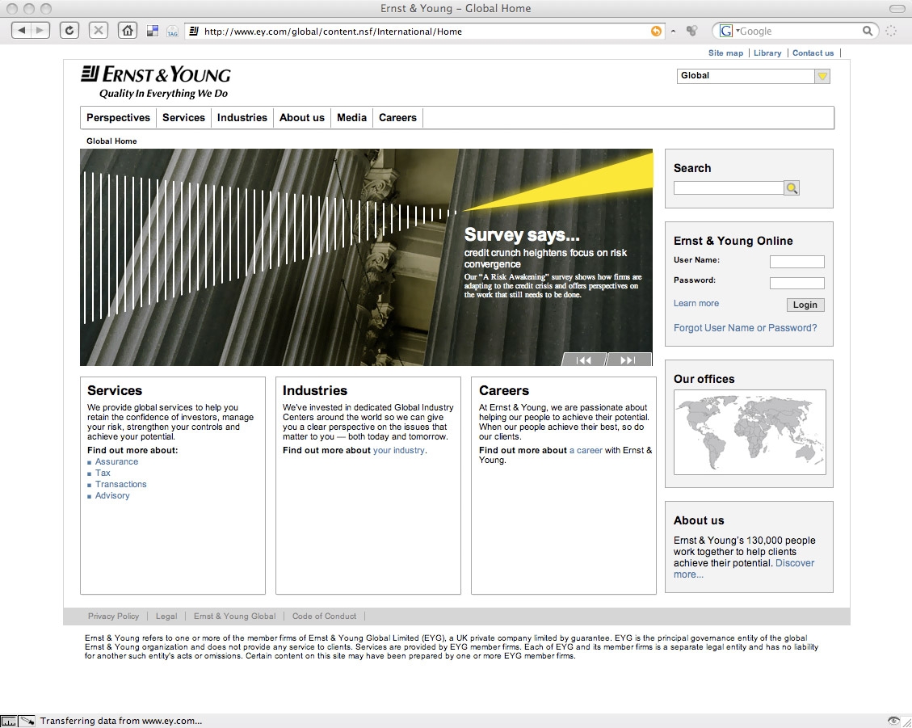Viewport: 912px width, 728px height.
Task: Go back with the browser back arrow
Action: click(21, 30)
